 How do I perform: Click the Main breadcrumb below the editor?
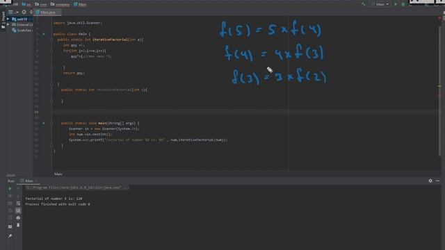[x=58, y=174]
